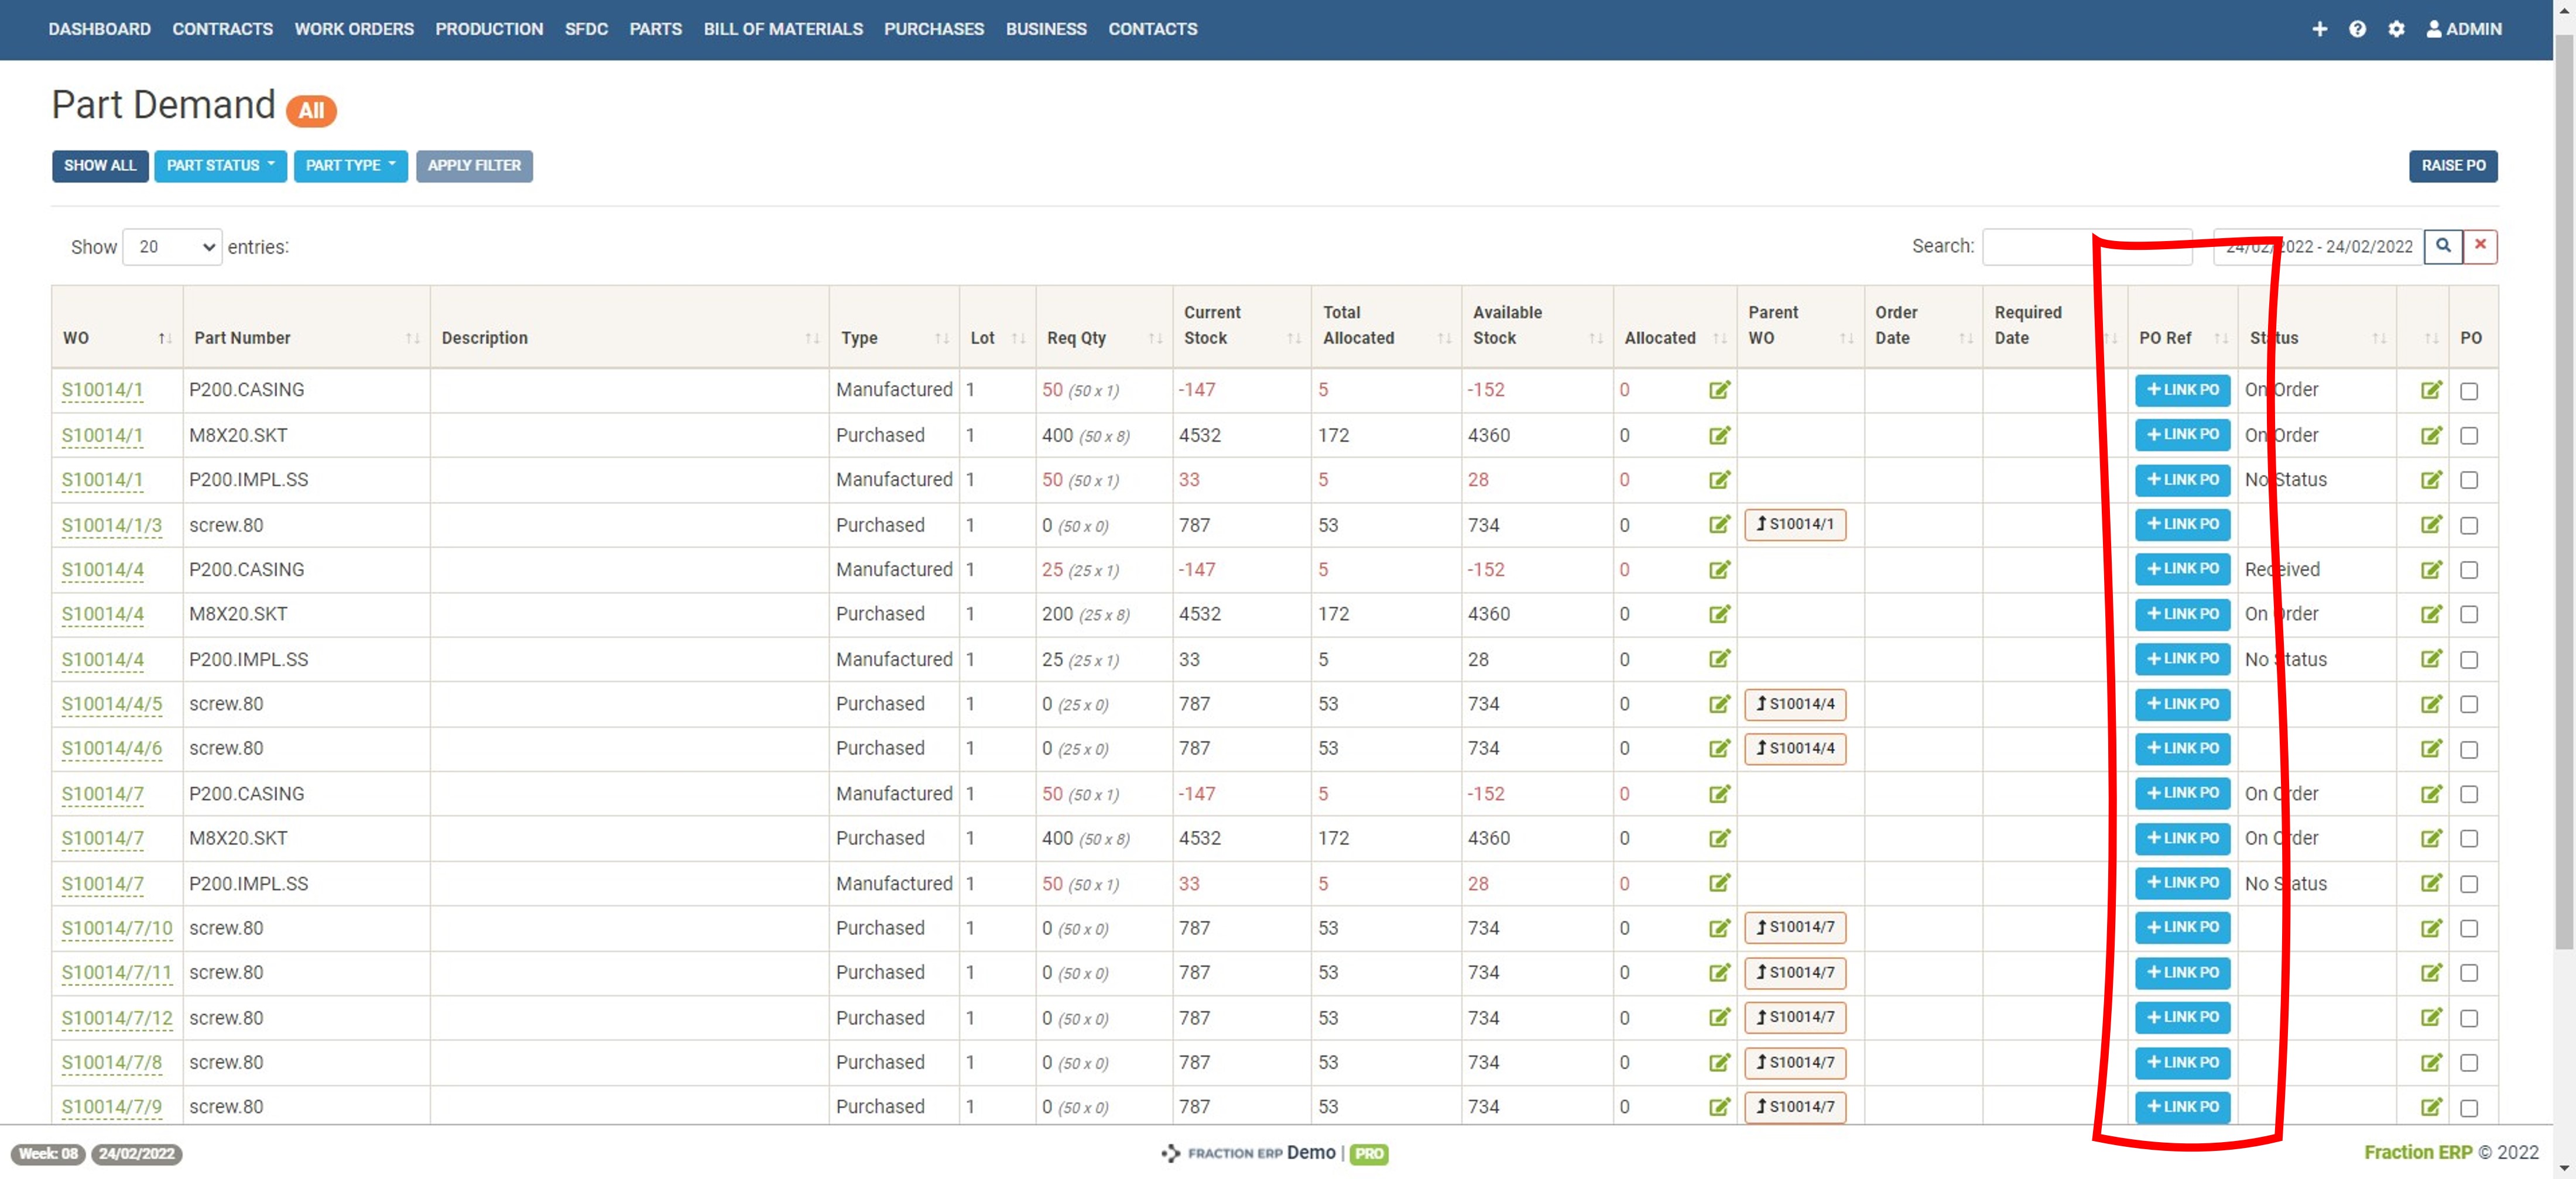Edit allocated quantity for first P200.CASING row
The width and height of the screenshot is (2576, 1179).
tap(1719, 390)
